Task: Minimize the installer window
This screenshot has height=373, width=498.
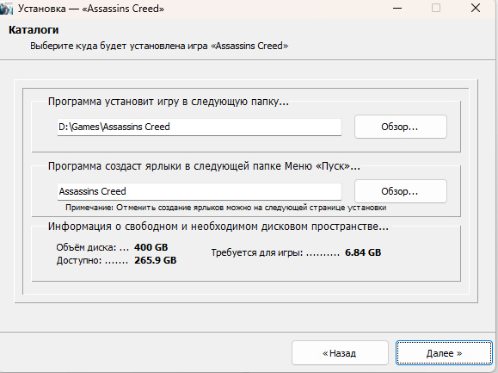Action: pos(397,9)
